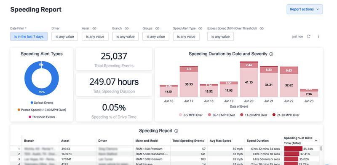Click the Jun 20 bar in the duration chart
Image resolution: width=337 pixels, height=165 pixels.
pos(249,79)
